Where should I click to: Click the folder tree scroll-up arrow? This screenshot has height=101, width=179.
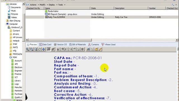click(23, 4)
